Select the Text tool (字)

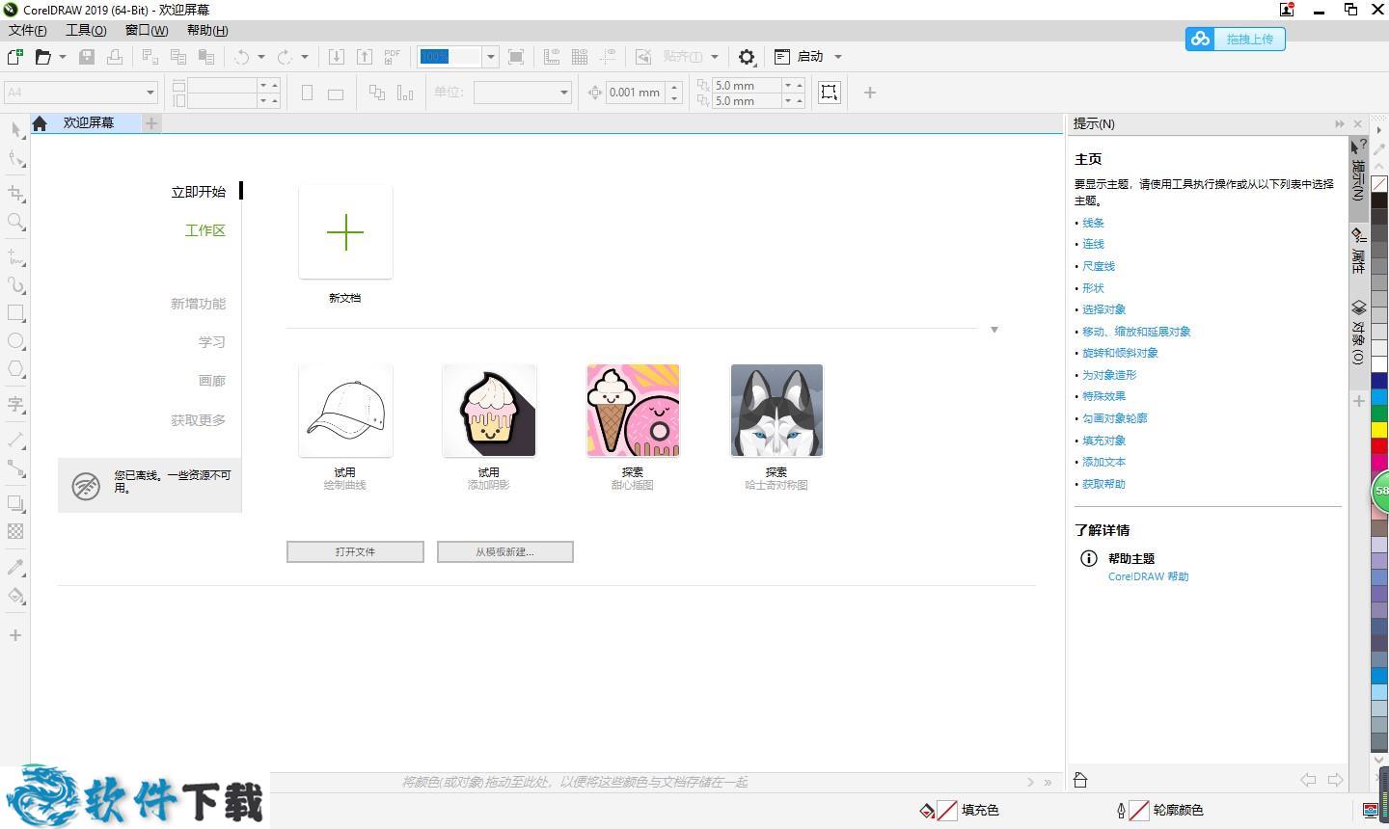(15, 404)
